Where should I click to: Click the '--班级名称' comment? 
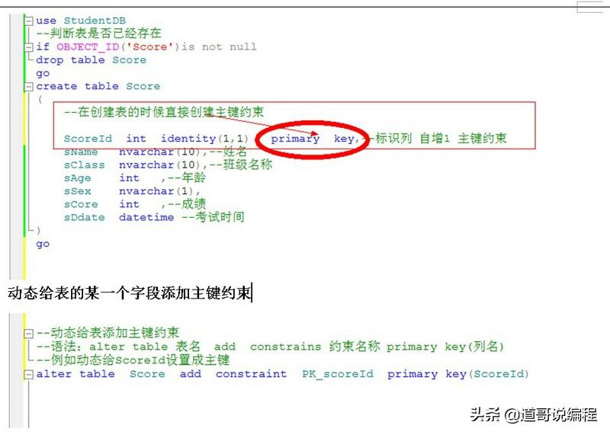coord(241,165)
